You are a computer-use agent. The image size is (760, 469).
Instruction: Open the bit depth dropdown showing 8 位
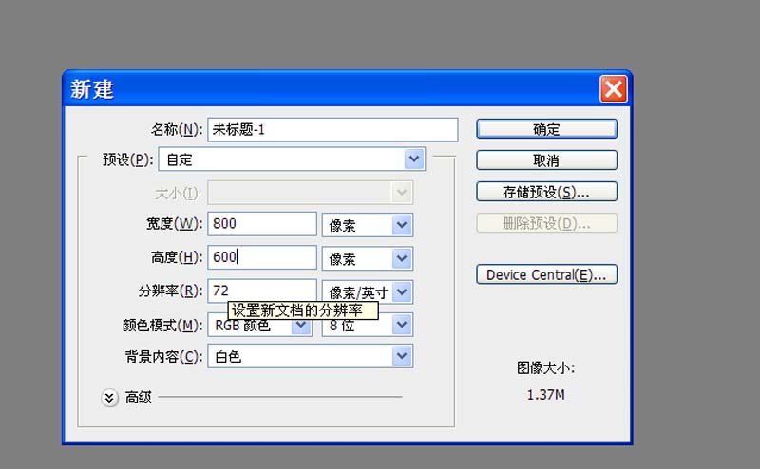tap(368, 325)
